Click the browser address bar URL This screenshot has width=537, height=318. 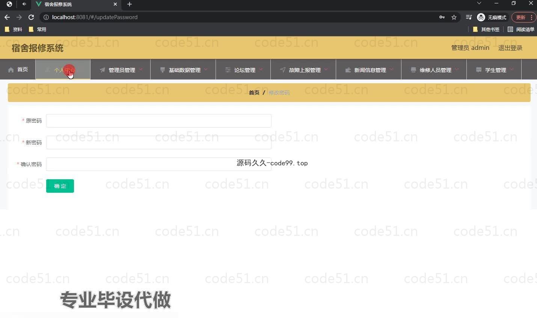(95, 17)
